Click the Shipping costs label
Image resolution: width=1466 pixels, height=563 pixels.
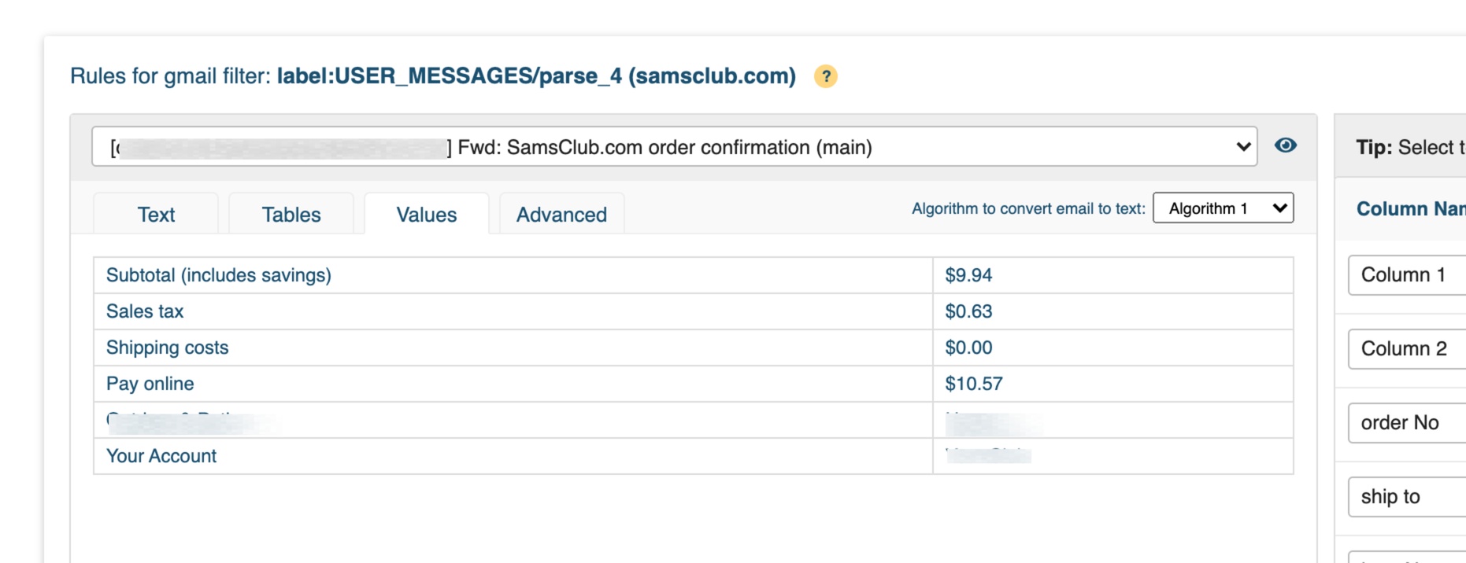pos(167,348)
